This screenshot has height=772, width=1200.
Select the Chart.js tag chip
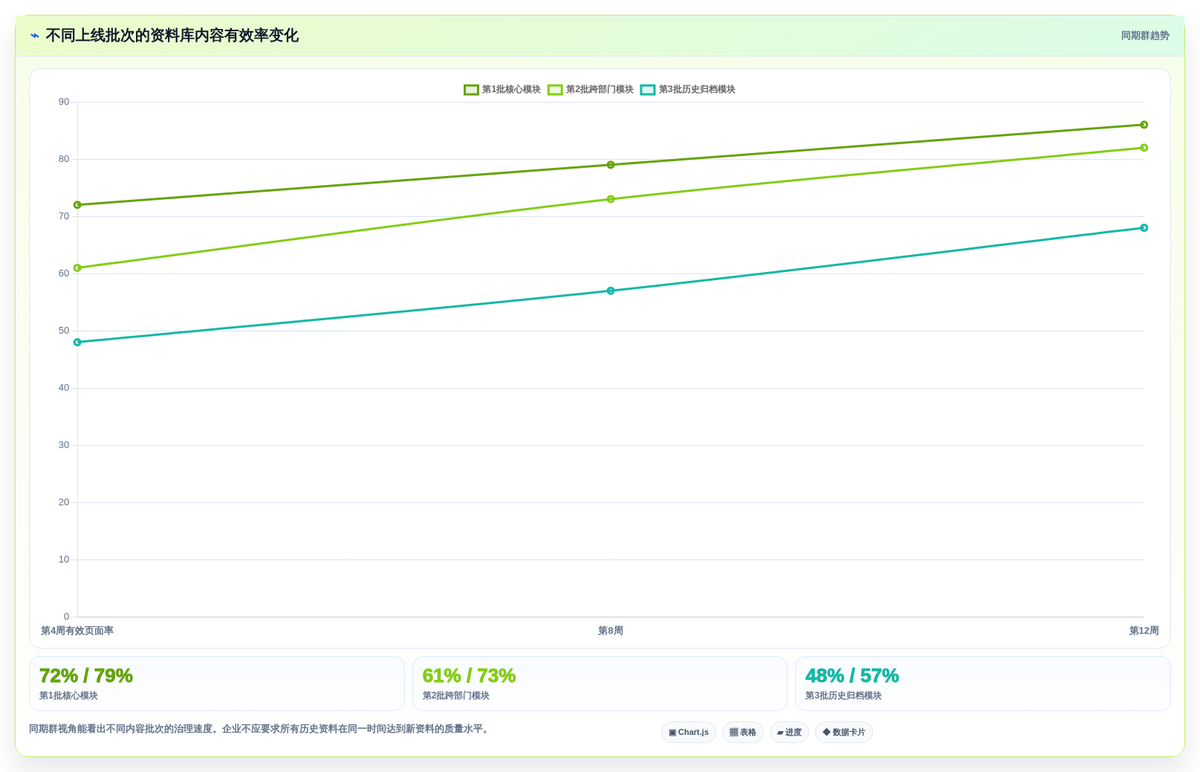tap(689, 732)
